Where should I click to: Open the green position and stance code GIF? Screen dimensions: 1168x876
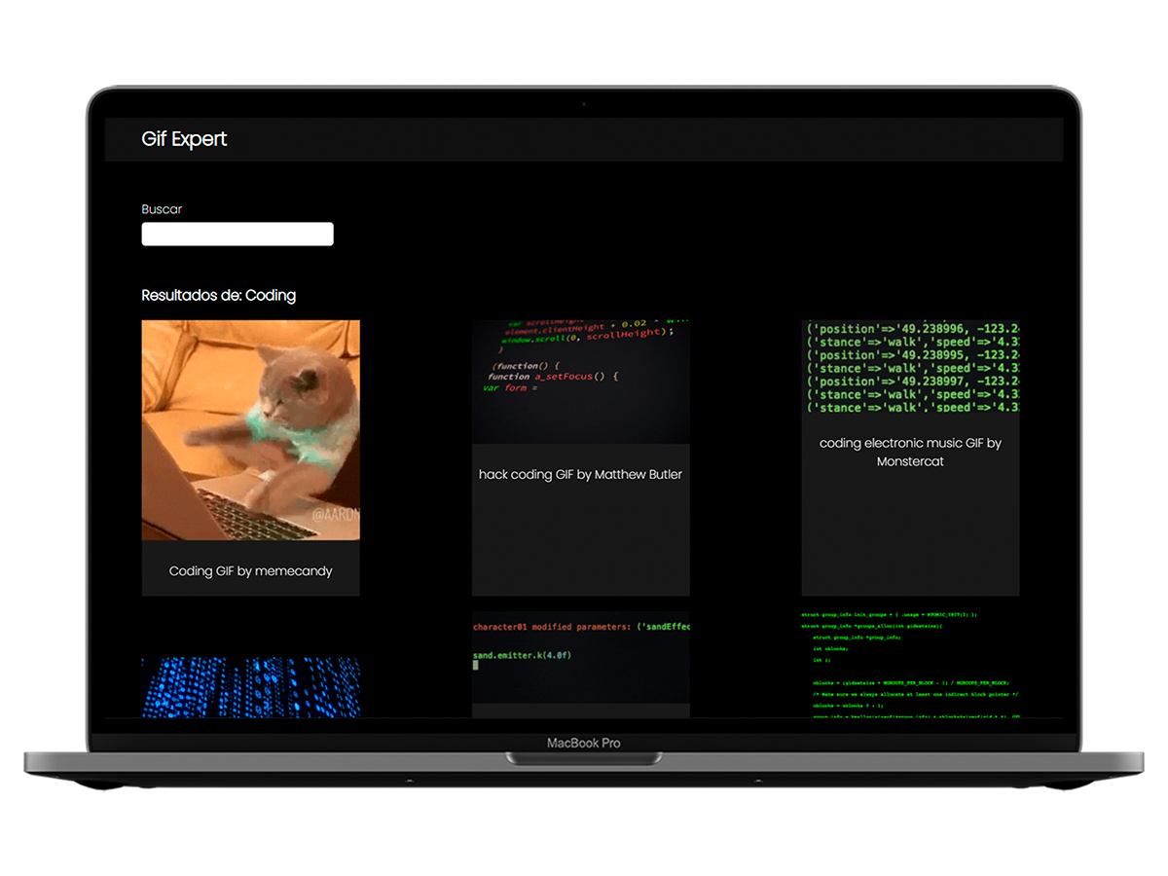point(910,368)
